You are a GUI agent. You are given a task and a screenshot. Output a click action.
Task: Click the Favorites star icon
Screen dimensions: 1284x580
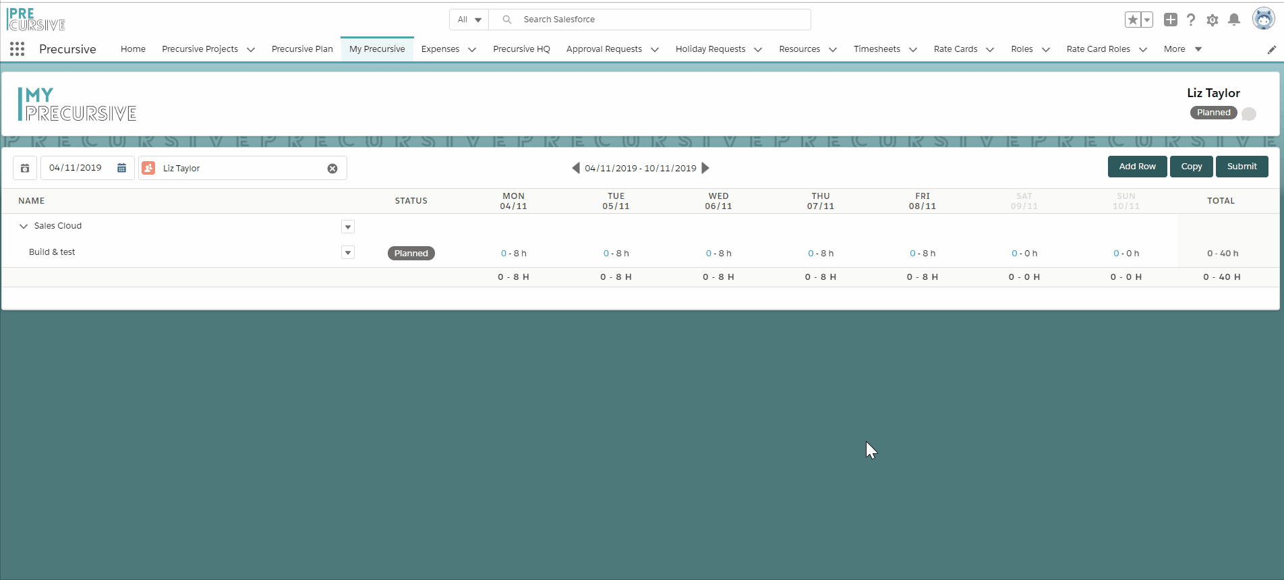coord(1133,20)
